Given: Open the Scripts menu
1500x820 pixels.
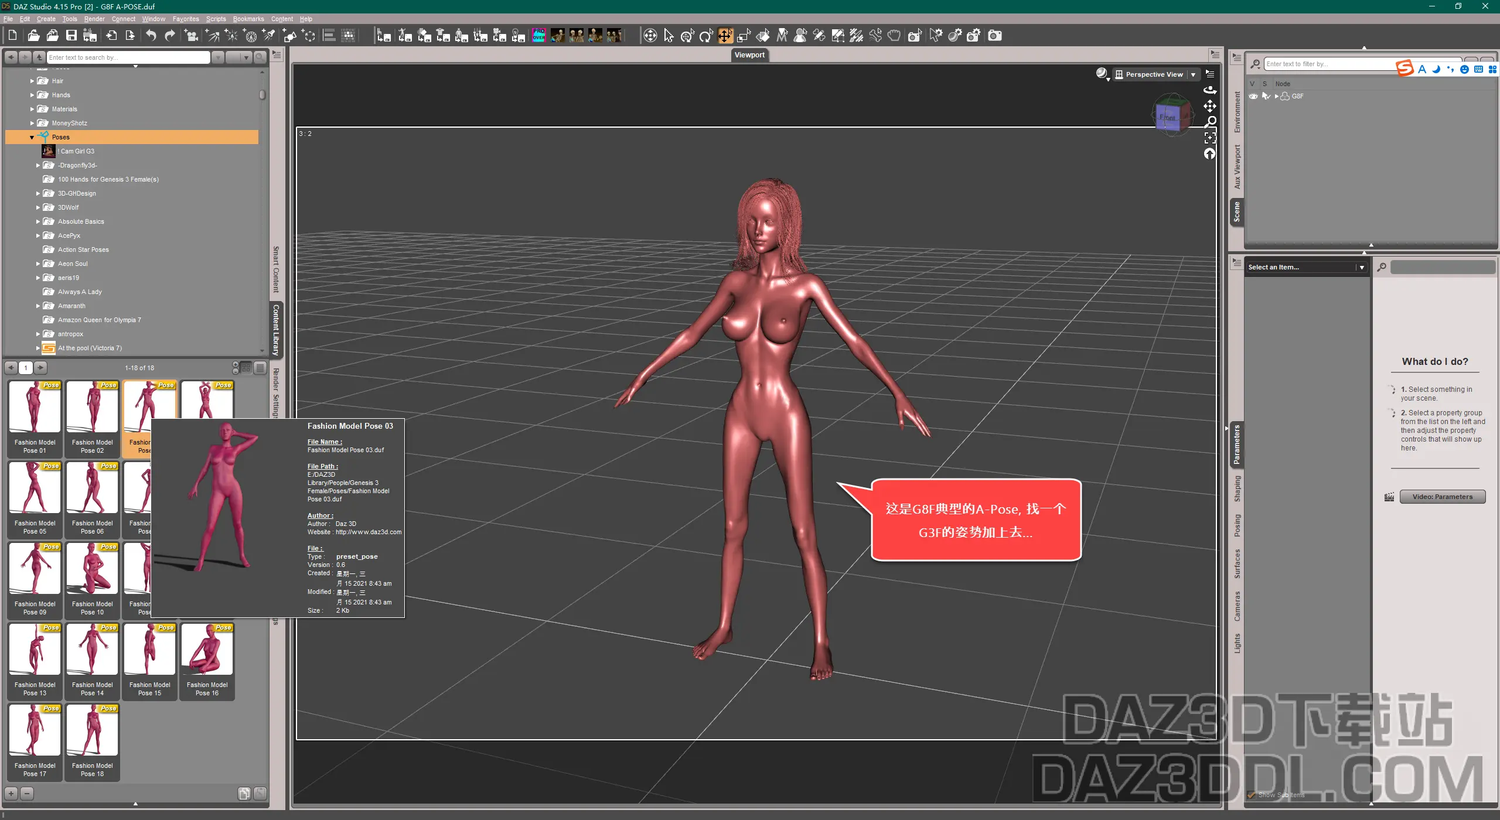Looking at the screenshot, I should [216, 19].
